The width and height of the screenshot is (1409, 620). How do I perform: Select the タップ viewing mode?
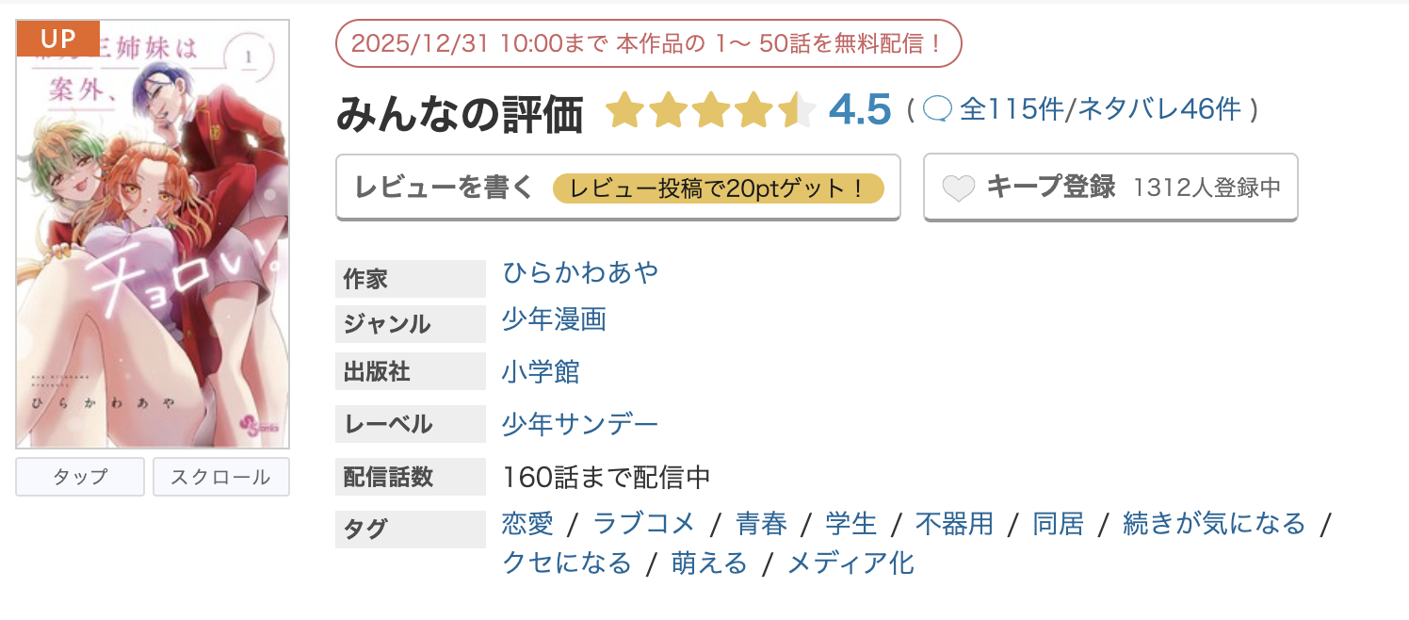coord(79,477)
